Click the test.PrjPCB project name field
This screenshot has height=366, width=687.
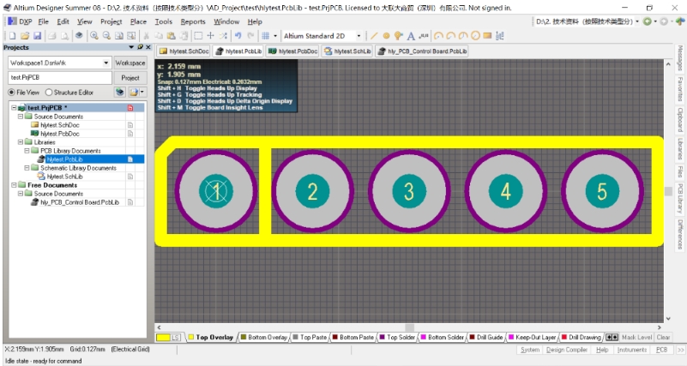60,77
